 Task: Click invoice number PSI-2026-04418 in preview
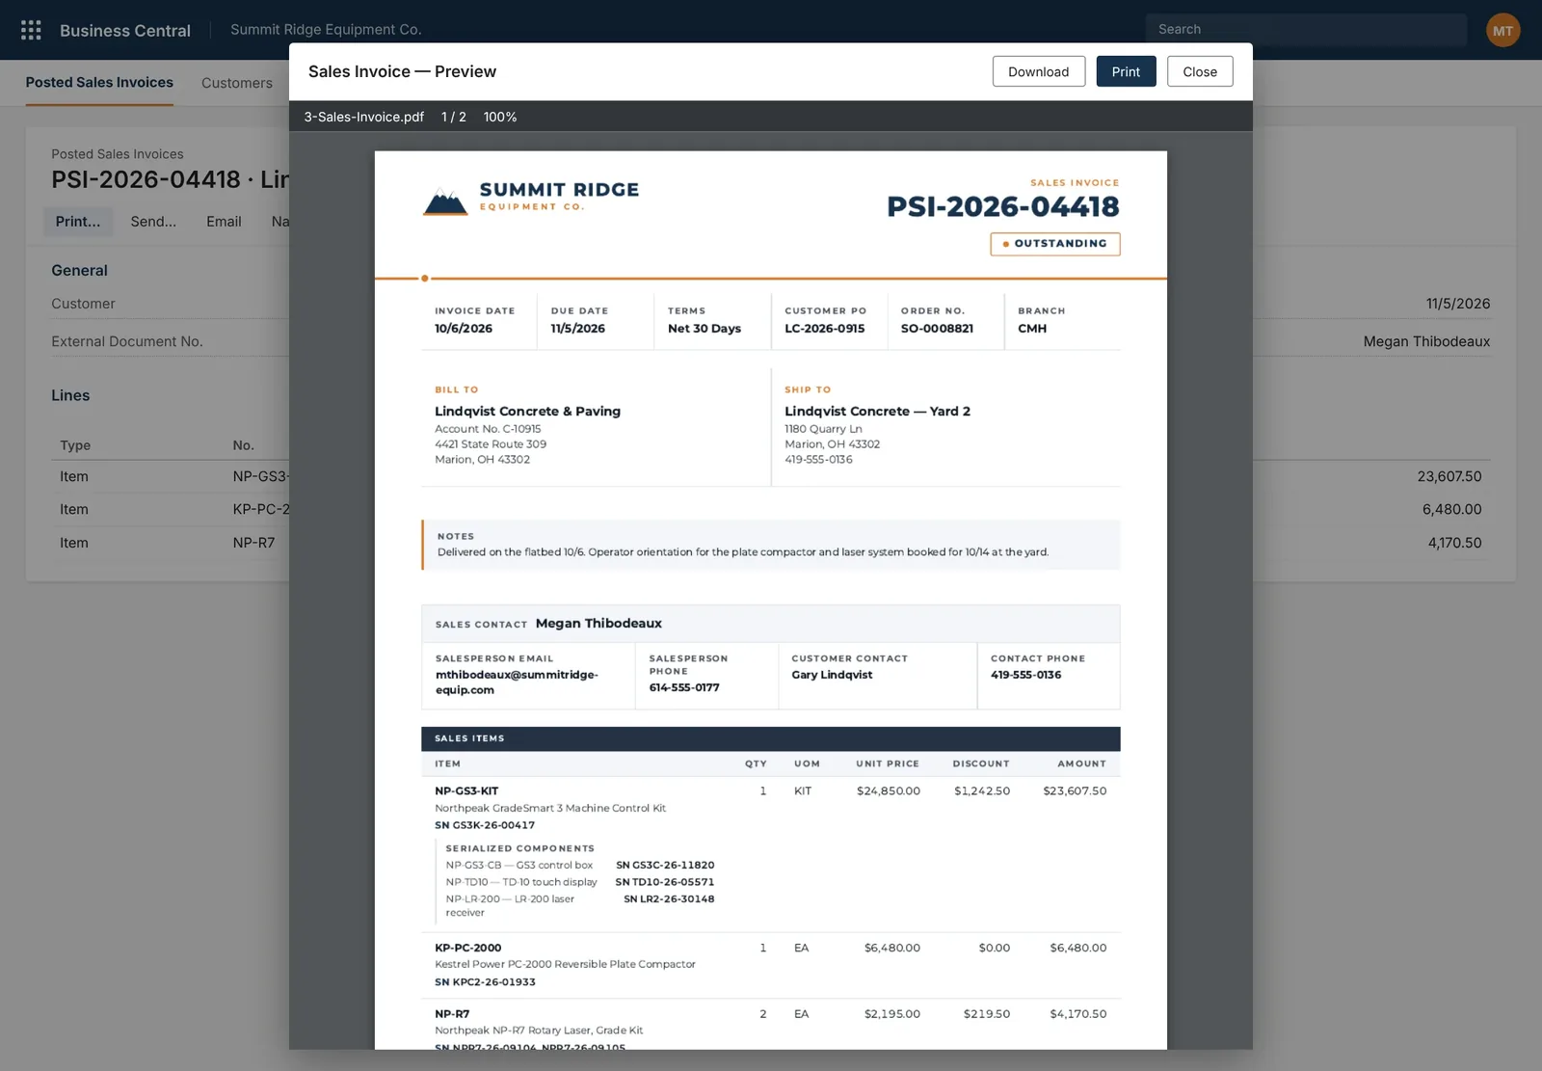pyautogui.click(x=1003, y=206)
